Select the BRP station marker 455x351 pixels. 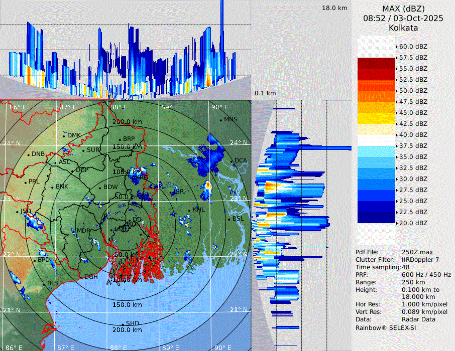pos(120,139)
